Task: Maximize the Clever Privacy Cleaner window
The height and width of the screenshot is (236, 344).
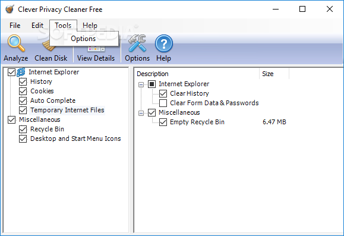Action: coord(302,10)
